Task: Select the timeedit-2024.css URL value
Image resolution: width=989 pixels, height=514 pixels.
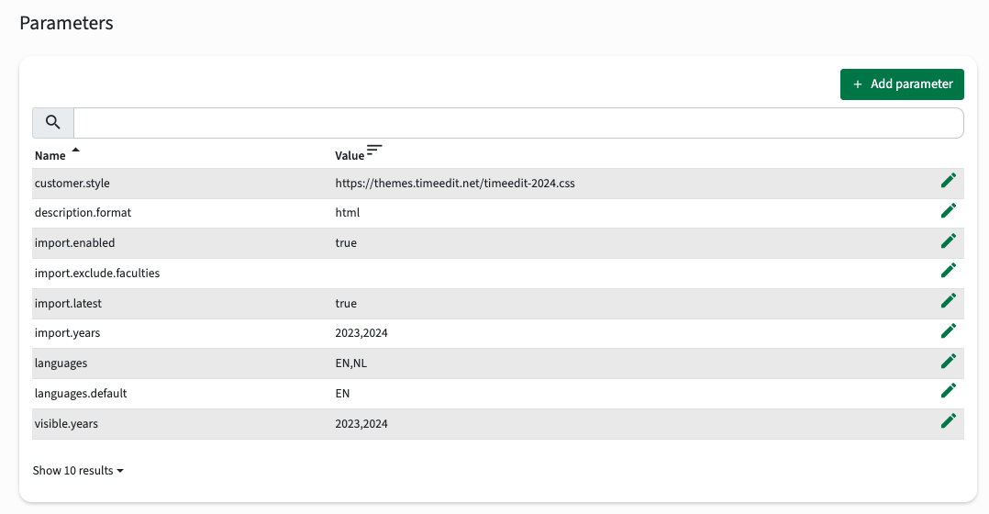Action: (x=455, y=183)
